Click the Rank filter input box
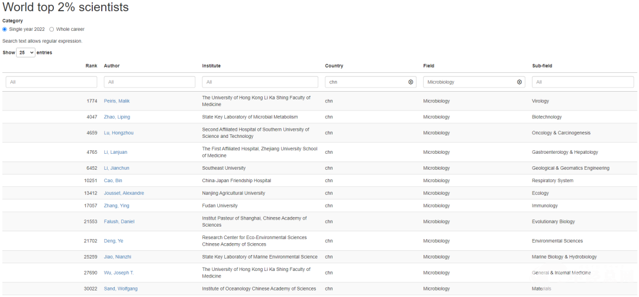This screenshot has height=297, width=639. [x=51, y=82]
